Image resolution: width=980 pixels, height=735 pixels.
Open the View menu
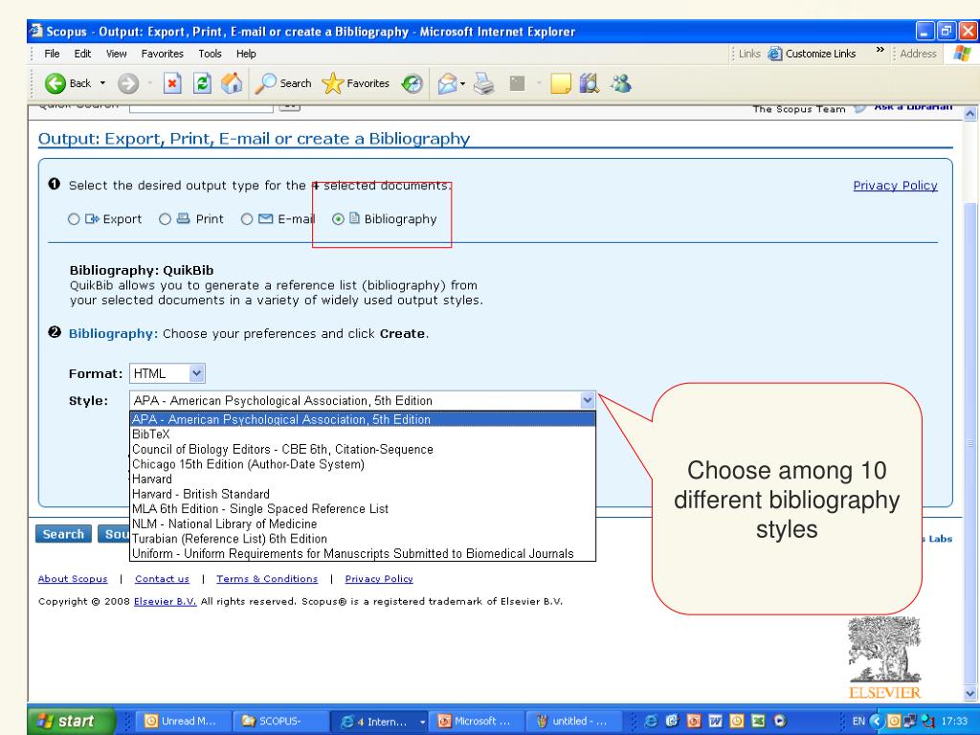116,54
